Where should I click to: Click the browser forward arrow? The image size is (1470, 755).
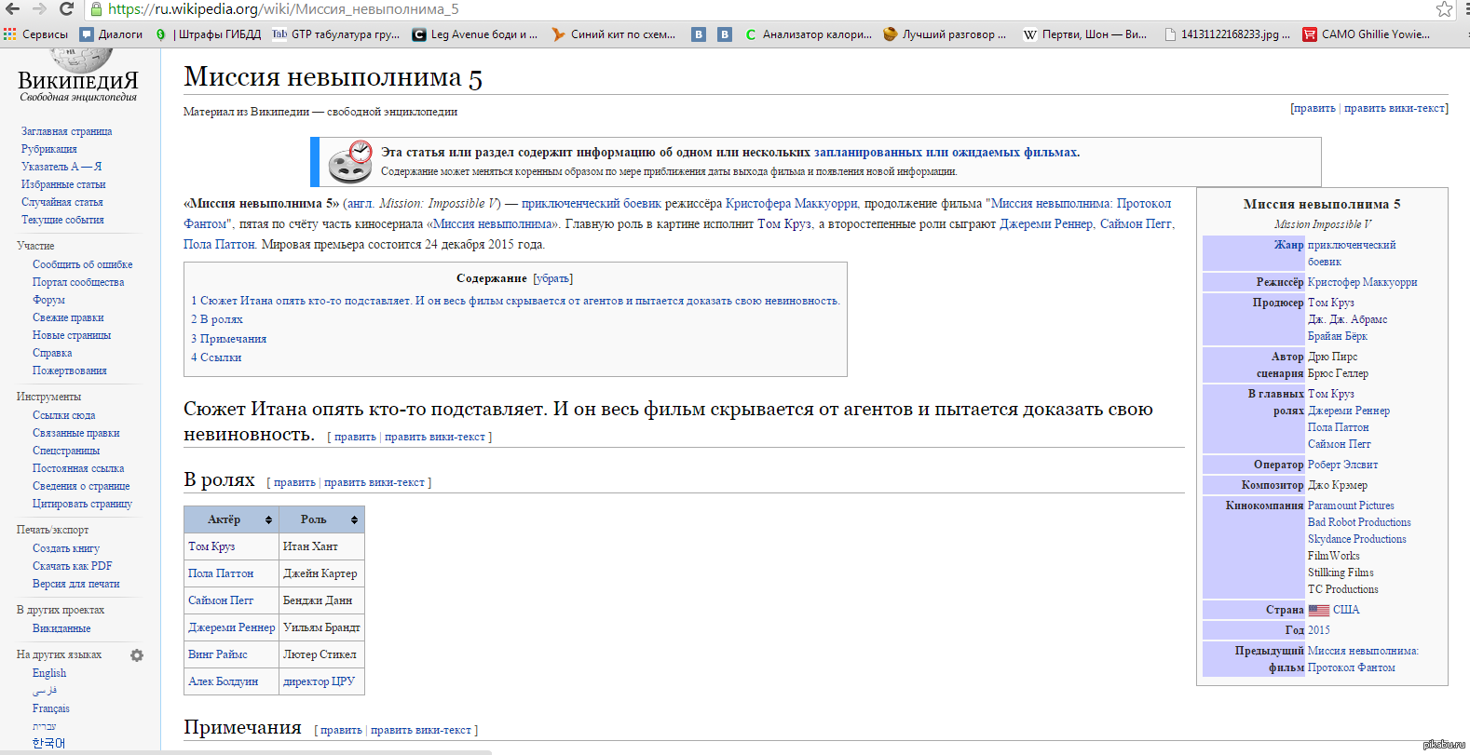tap(39, 8)
